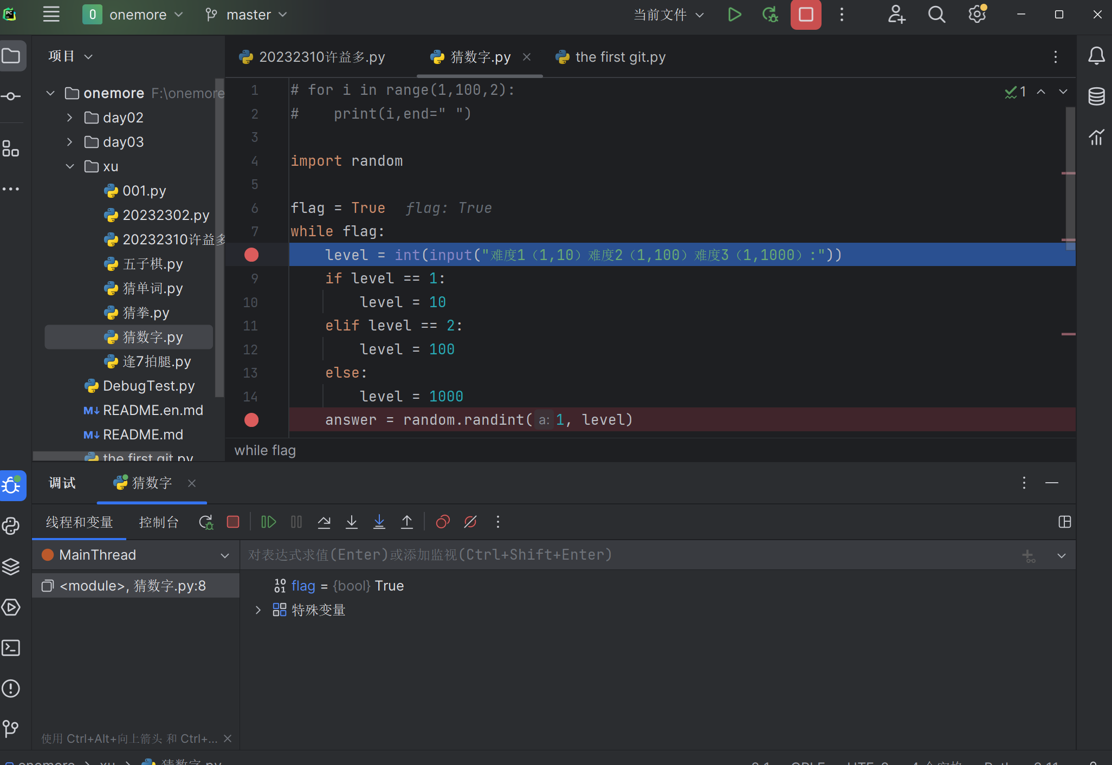Image resolution: width=1112 pixels, height=765 pixels.
Task: Click Resume Program in debug toolbar
Action: [x=268, y=522]
